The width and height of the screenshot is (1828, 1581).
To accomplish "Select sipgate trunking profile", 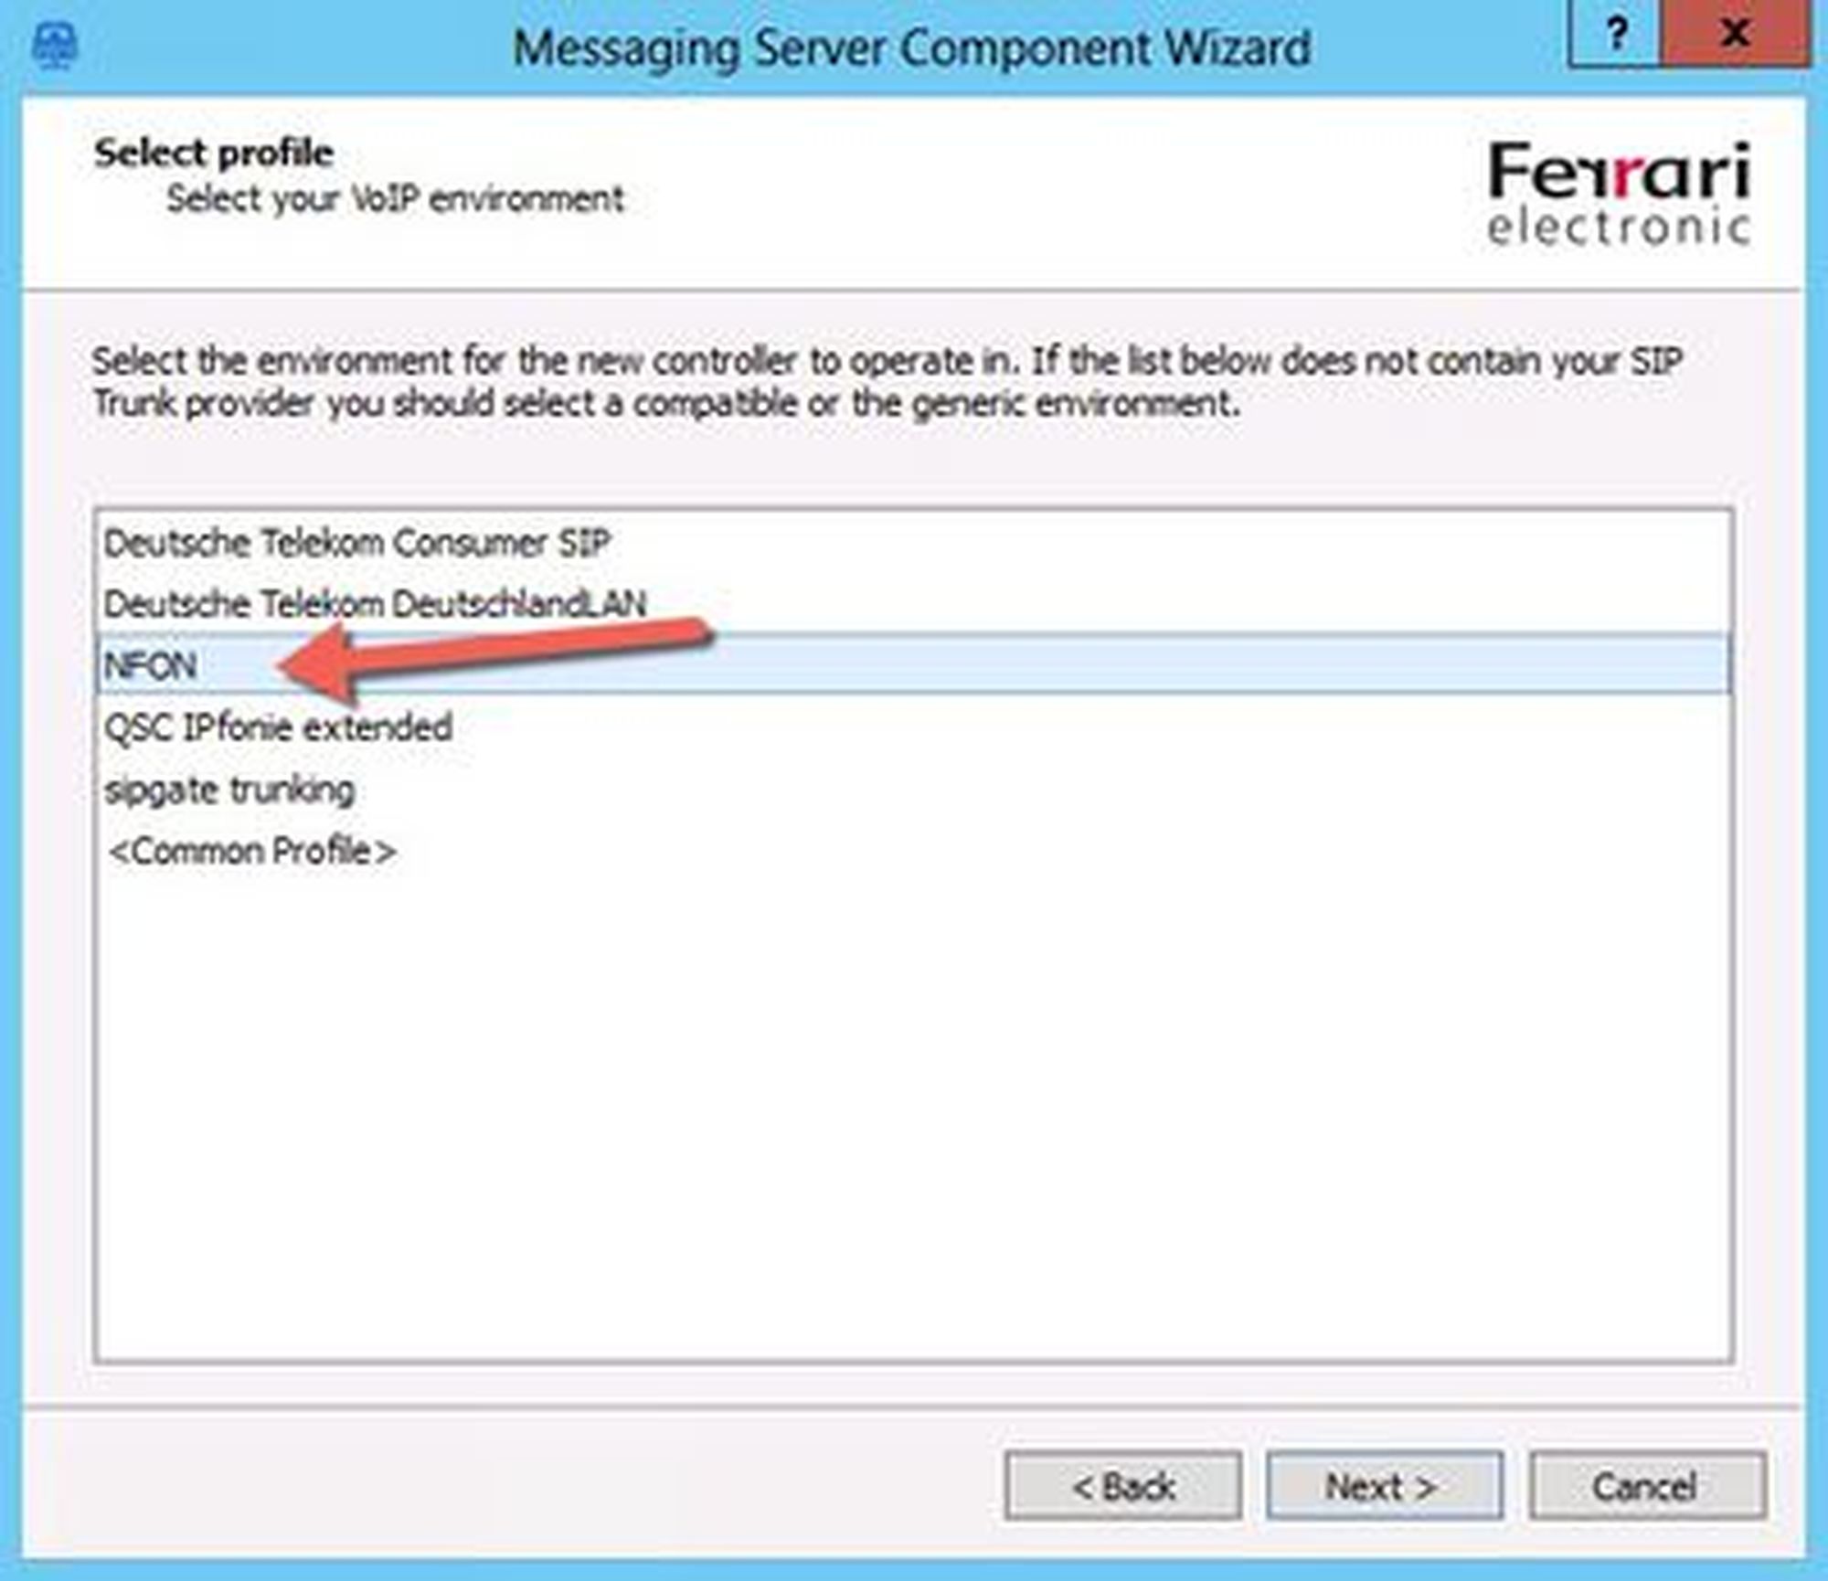I will pos(229,790).
